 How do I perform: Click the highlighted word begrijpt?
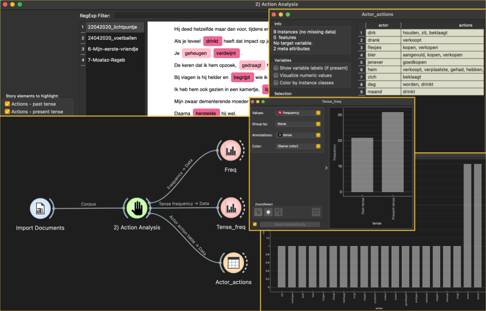coord(242,78)
